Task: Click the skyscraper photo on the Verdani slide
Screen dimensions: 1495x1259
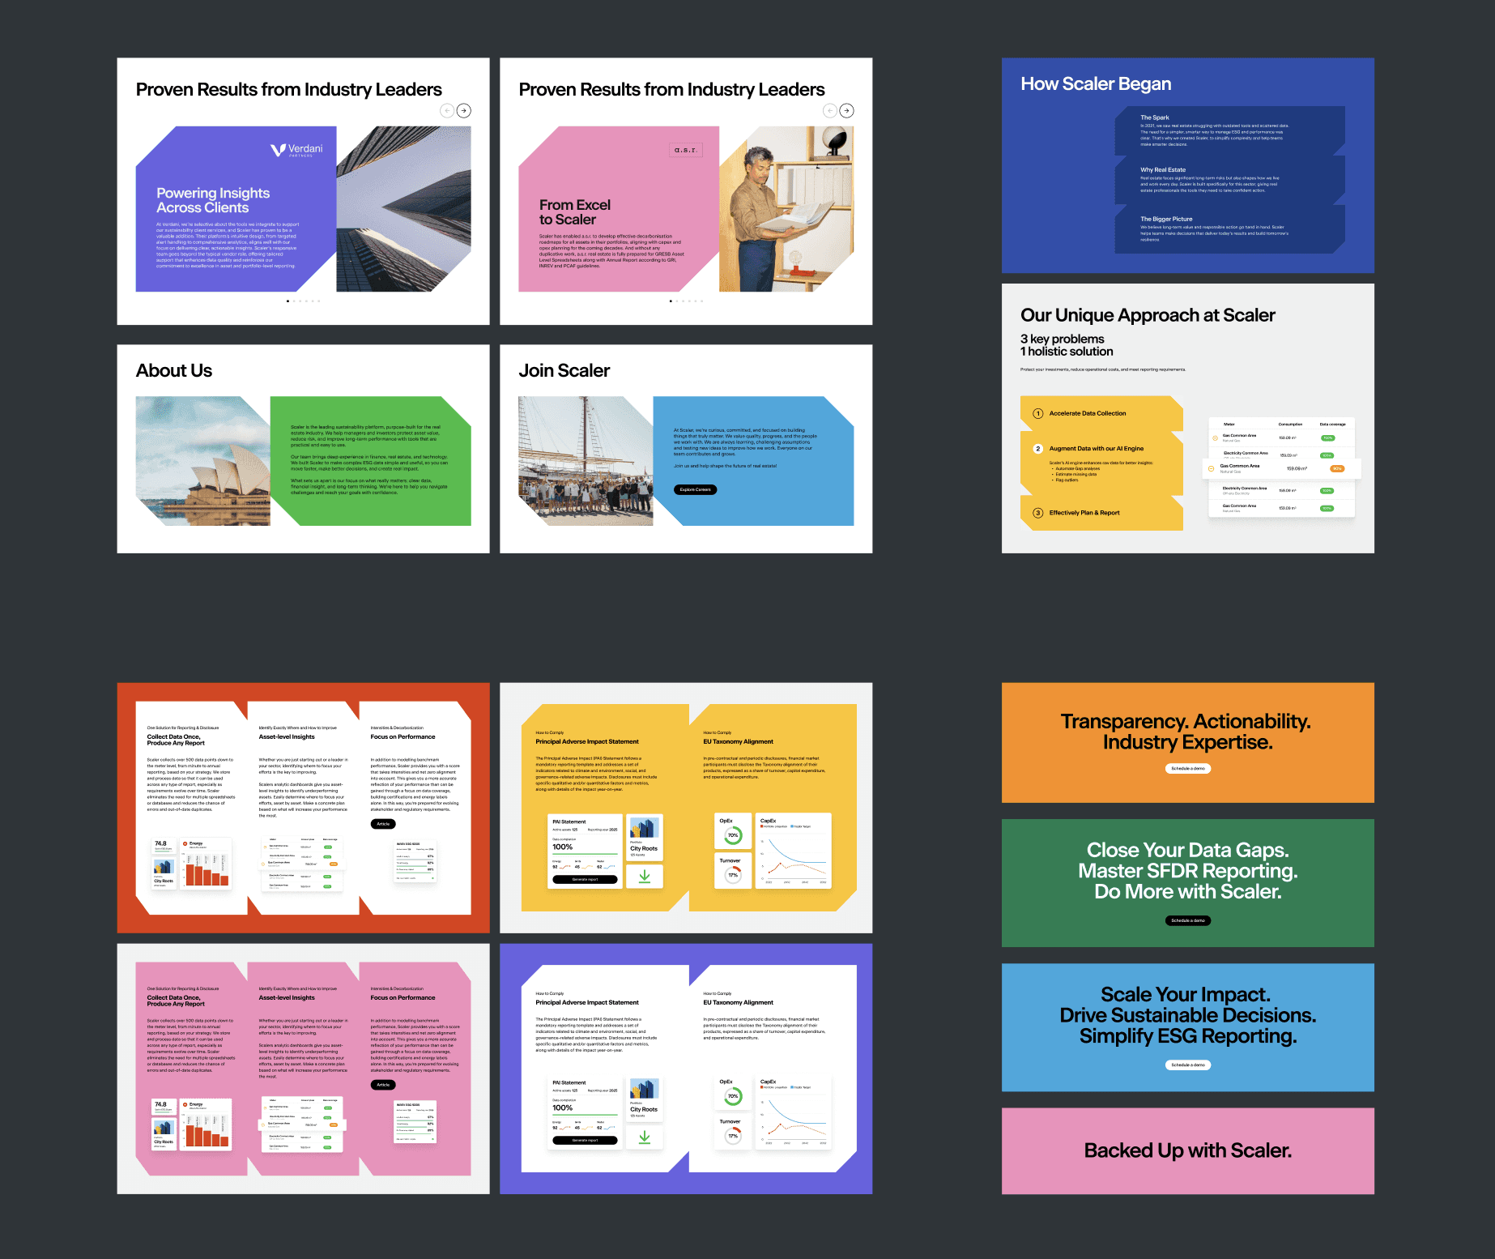Action: (x=403, y=209)
